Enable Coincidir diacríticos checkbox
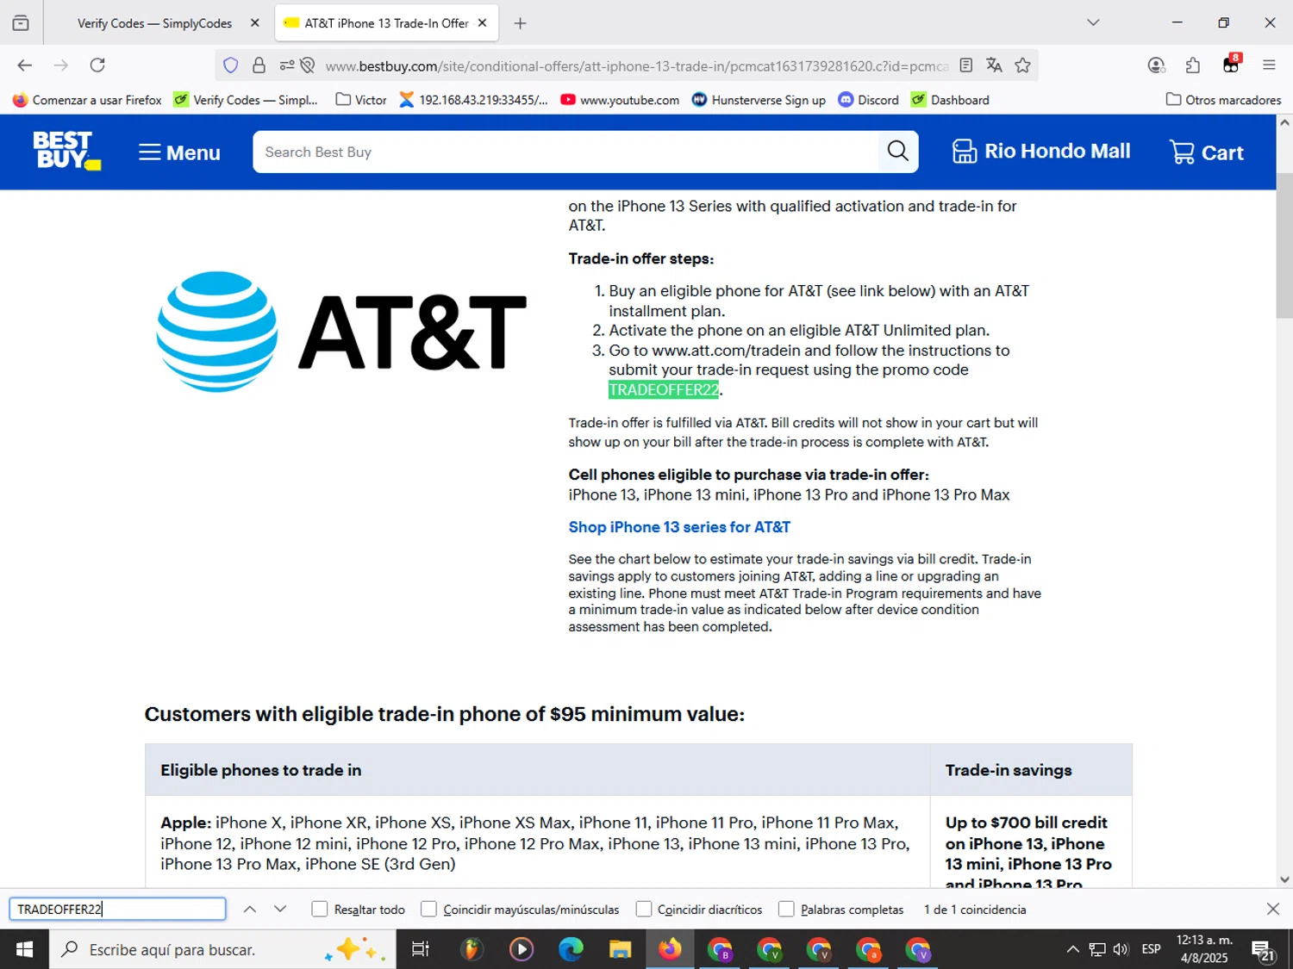Viewport: 1293px width, 969px height. [x=643, y=909]
